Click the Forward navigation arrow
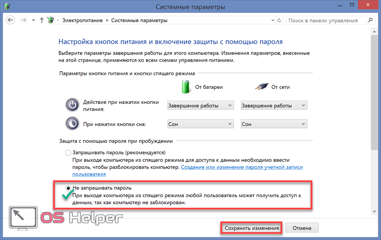Screen dimensions: 381x240 tap(23, 20)
